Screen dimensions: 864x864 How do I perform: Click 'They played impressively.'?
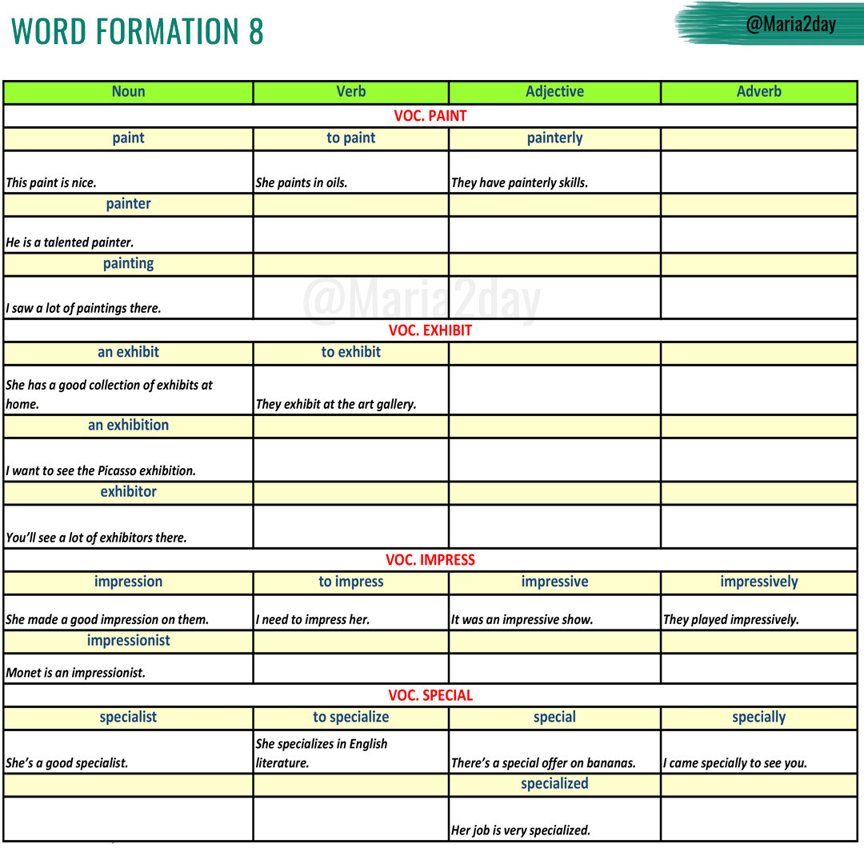(x=731, y=620)
